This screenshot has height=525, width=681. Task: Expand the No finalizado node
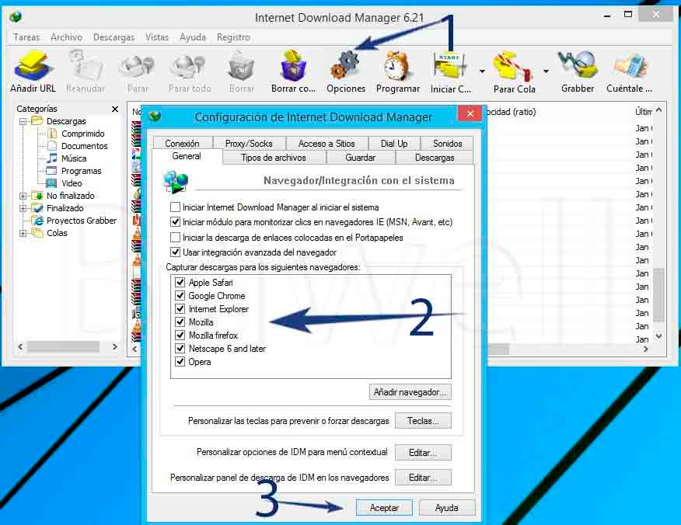tap(23, 196)
